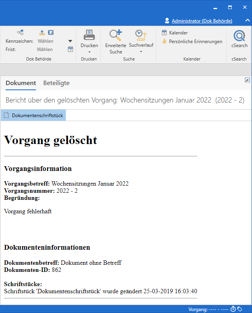Launch cSearch from the ribbon

[x=239, y=36]
